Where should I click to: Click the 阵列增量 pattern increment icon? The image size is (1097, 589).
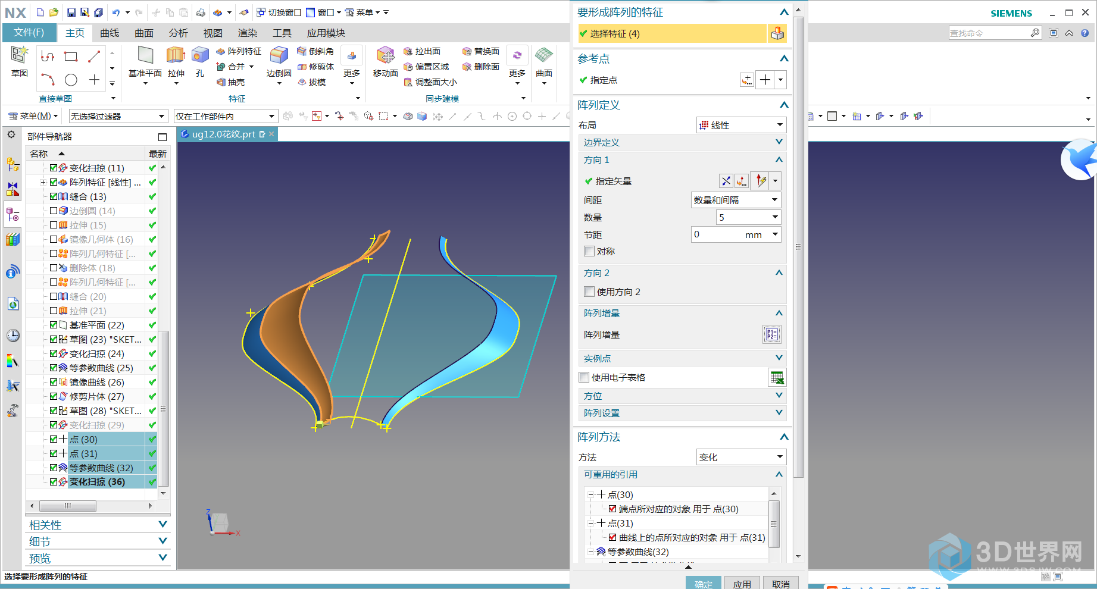pyautogui.click(x=771, y=334)
